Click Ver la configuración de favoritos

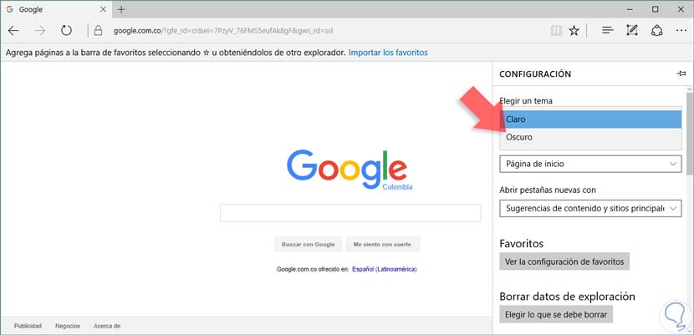click(x=564, y=261)
